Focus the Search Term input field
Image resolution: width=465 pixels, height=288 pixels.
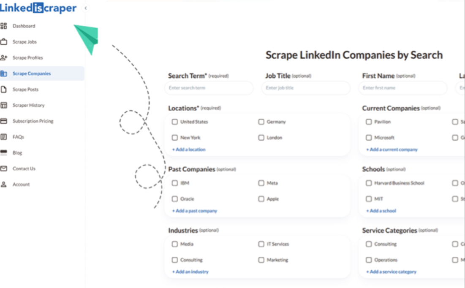tap(209, 88)
